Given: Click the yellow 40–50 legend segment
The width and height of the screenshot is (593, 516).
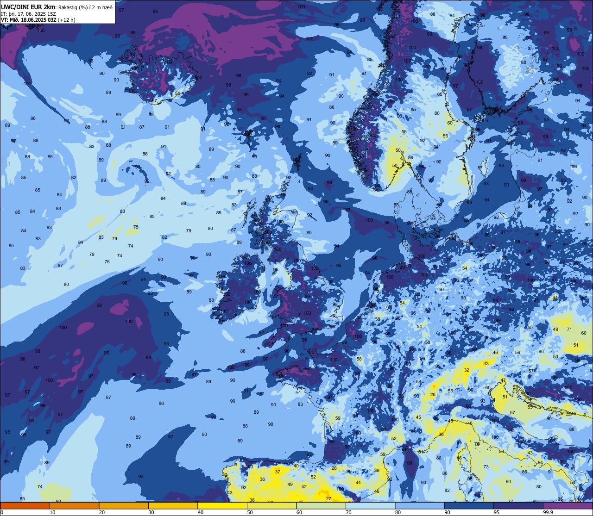Looking at the screenshot, I should click(x=222, y=505).
